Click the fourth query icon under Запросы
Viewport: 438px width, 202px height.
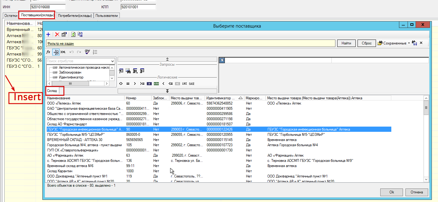(x=142, y=71)
